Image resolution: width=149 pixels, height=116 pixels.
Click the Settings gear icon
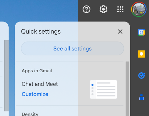pos(103,9)
